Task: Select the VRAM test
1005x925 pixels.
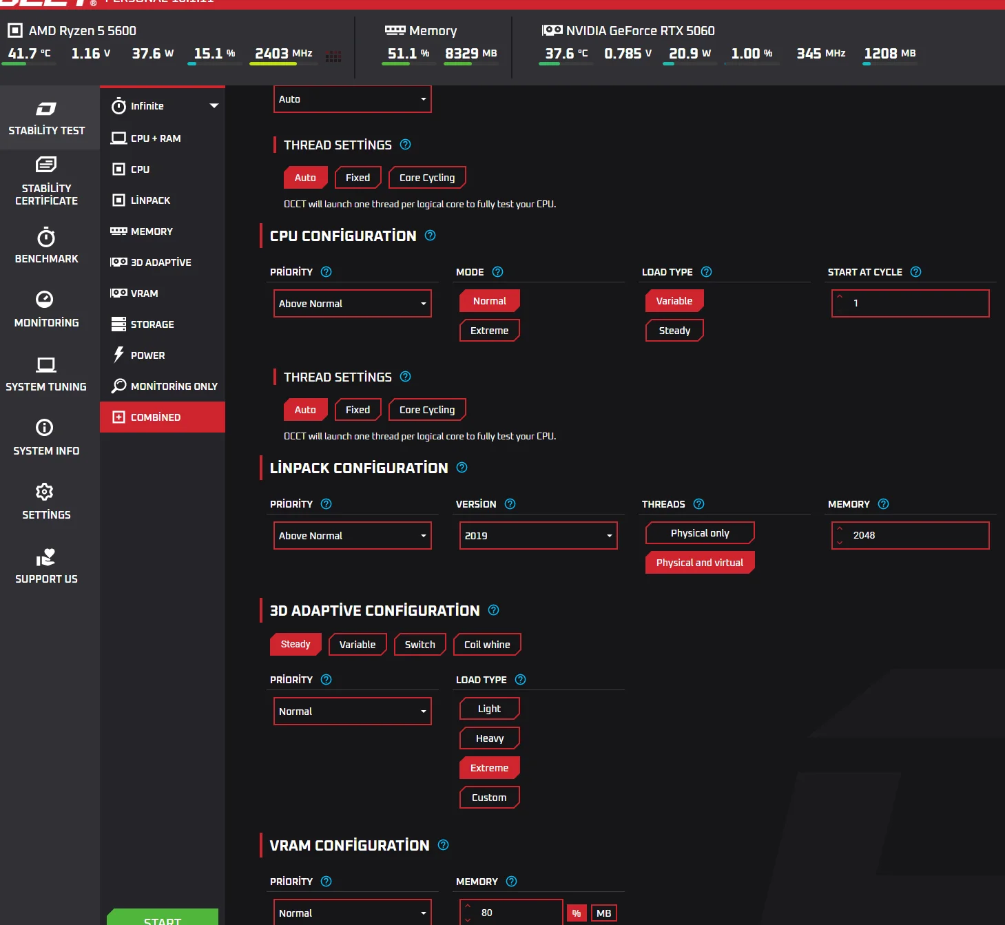Action: (x=163, y=293)
